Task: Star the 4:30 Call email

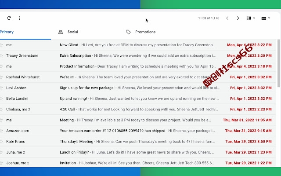Action: (1, 110)
